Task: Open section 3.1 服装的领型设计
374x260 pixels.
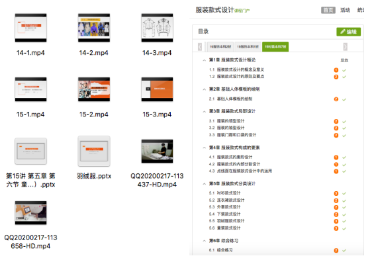Action: (x=226, y=121)
